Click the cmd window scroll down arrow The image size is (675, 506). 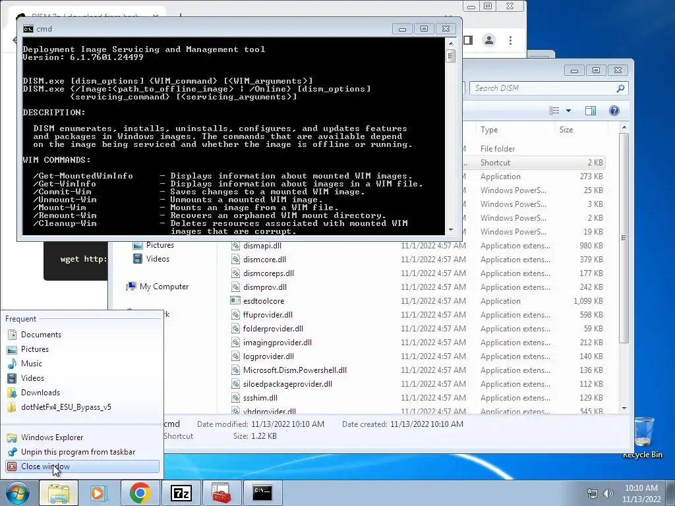[451, 230]
